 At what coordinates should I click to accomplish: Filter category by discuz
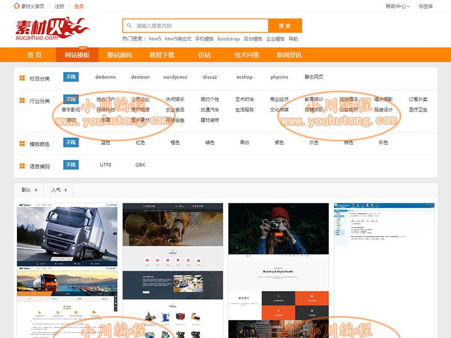click(x=210, y=77)
